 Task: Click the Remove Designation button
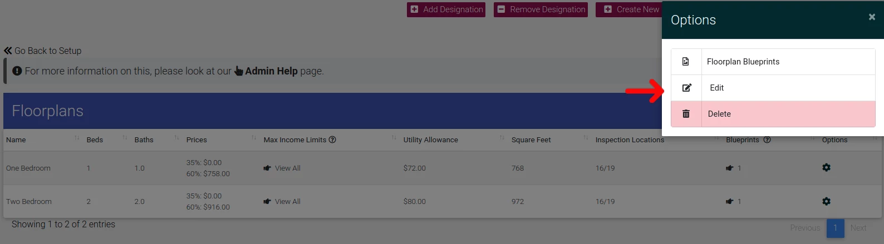click(x=541, y=9)
